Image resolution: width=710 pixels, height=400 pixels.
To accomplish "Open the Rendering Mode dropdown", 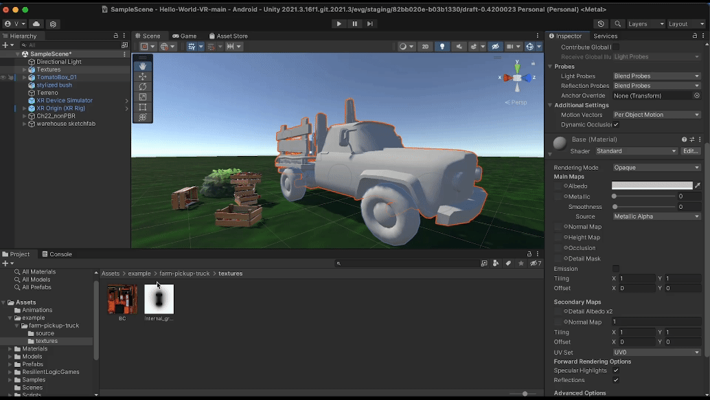I will (656, 168).
